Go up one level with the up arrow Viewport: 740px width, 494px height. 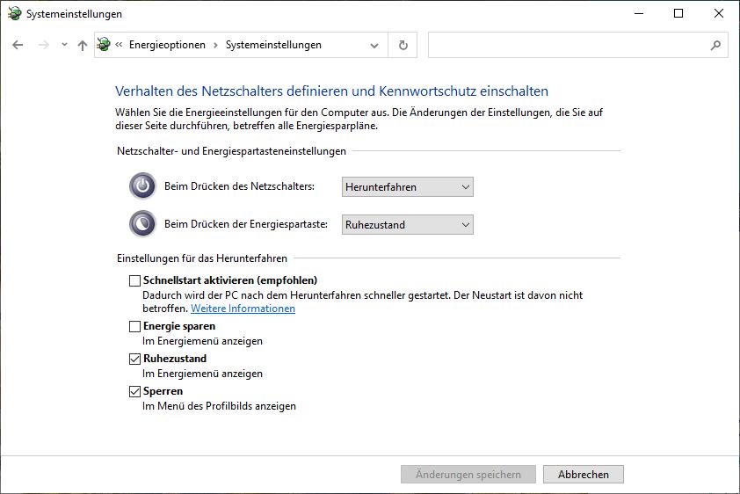(83, 46)
